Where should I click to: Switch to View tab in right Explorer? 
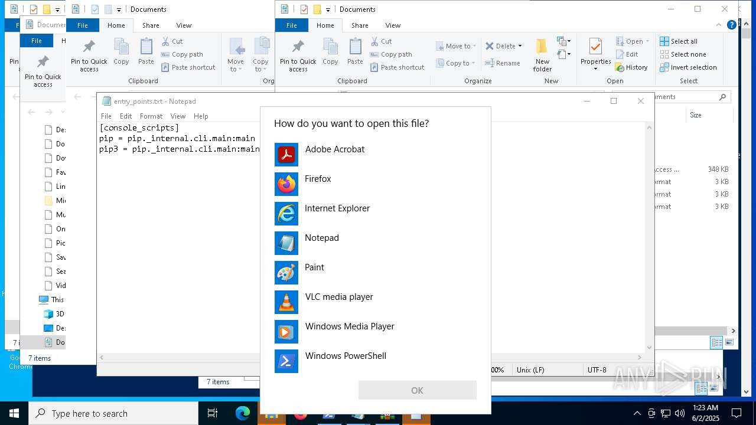coord(393,25)
